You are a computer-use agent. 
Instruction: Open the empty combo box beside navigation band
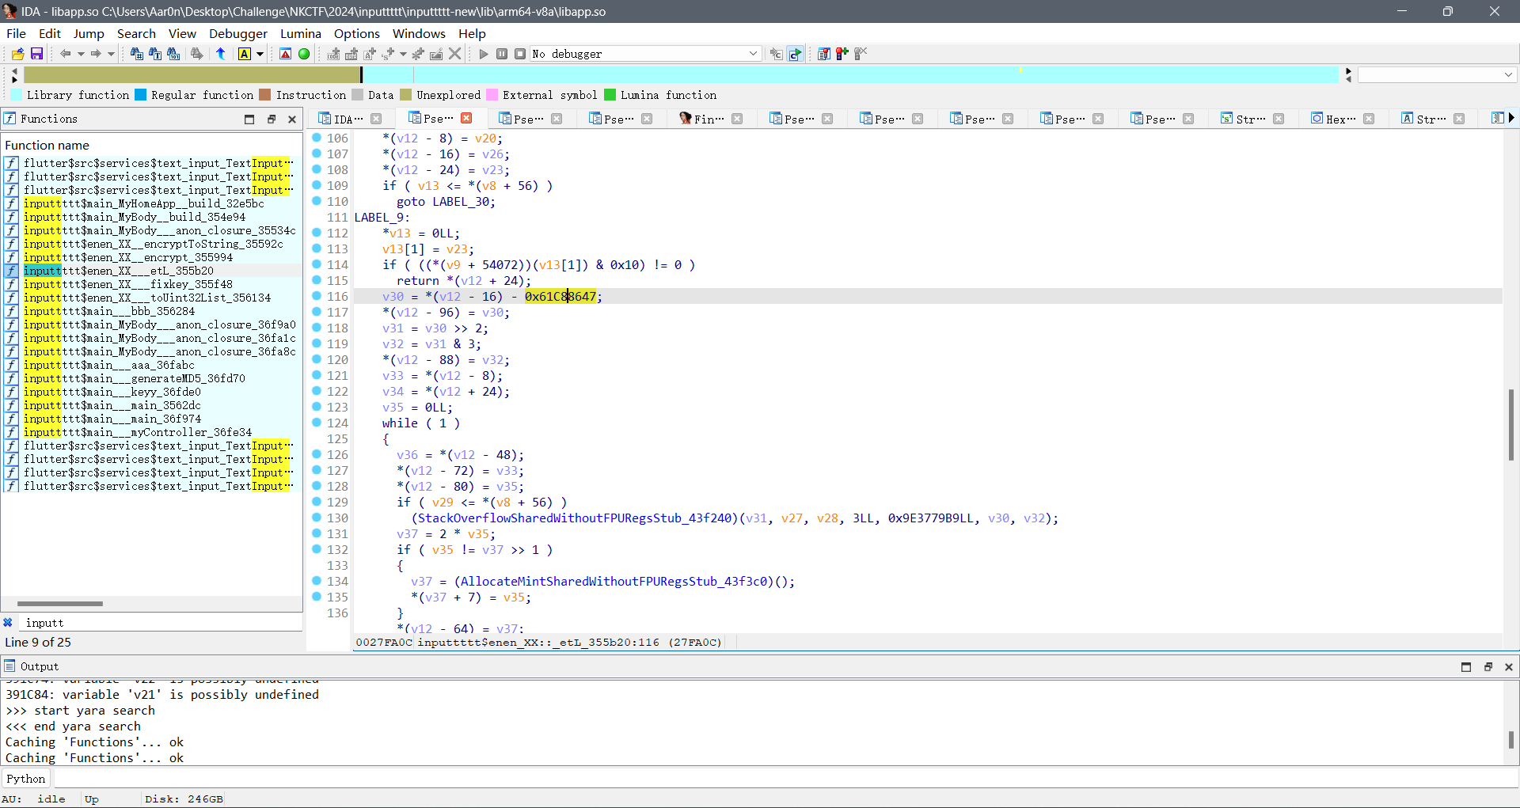(x=1437, y=74)
